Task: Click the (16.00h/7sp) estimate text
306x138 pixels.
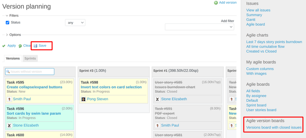Action: 211,82
